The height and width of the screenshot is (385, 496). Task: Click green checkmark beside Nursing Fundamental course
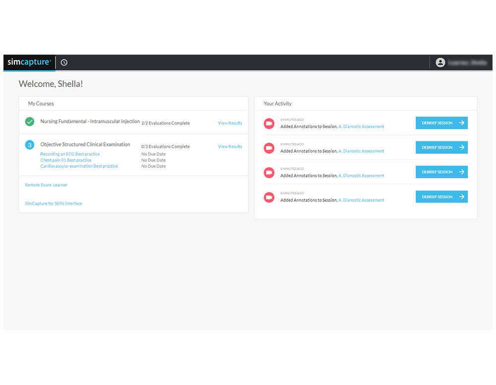[x=30, y=122]
